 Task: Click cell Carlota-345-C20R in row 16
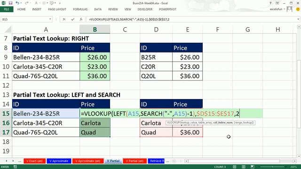pyautogui.click(x=46, y=123)
